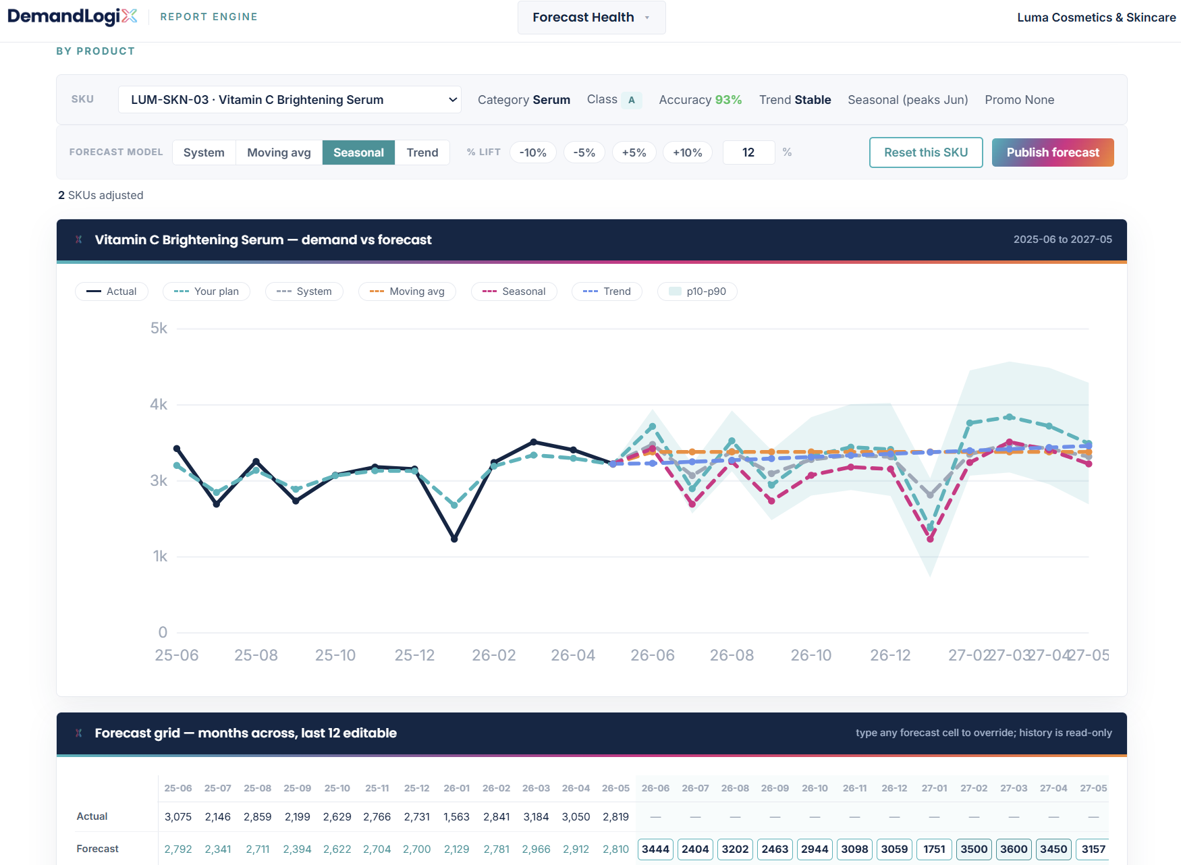Toggle the p10-p90 band legend

(697, 291)
